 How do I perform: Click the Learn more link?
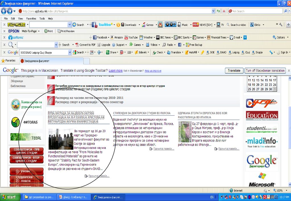(116, 71)
